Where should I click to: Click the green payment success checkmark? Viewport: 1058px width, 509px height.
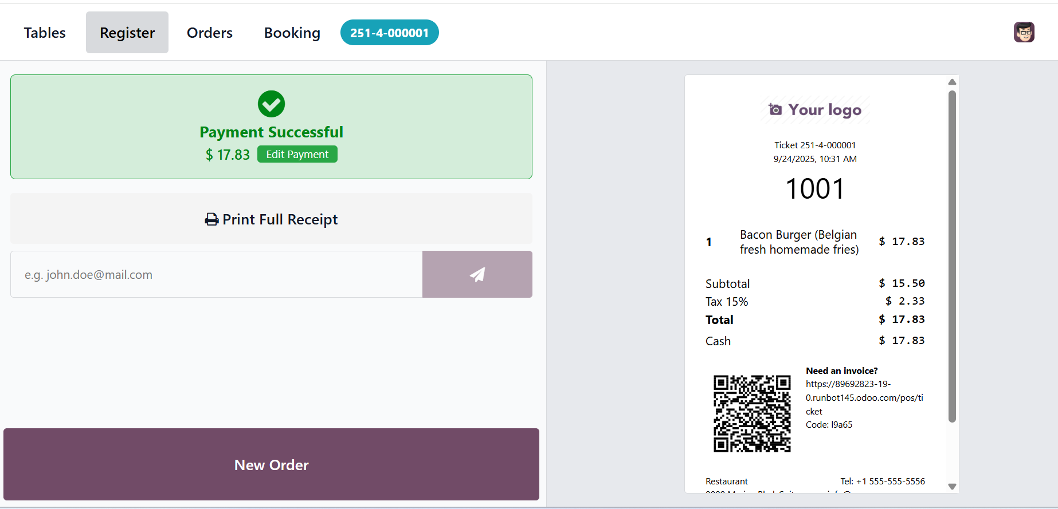271,104
